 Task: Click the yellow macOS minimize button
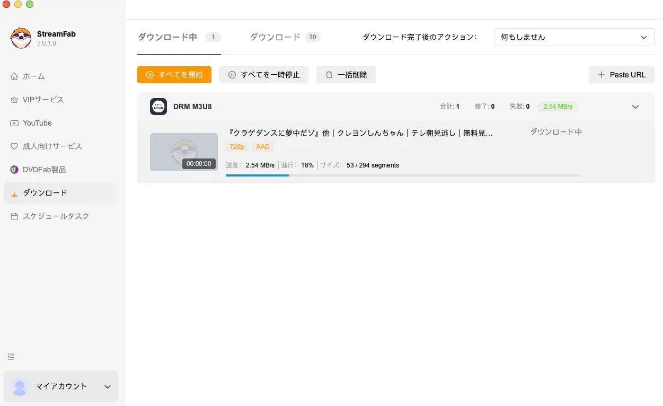18,4
